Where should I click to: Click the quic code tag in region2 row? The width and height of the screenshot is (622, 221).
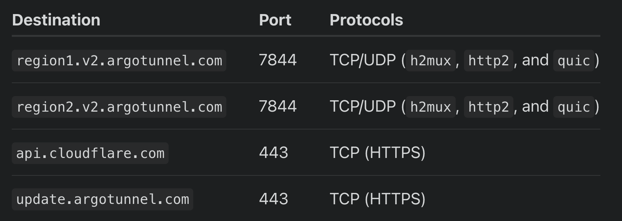point(573,107)
